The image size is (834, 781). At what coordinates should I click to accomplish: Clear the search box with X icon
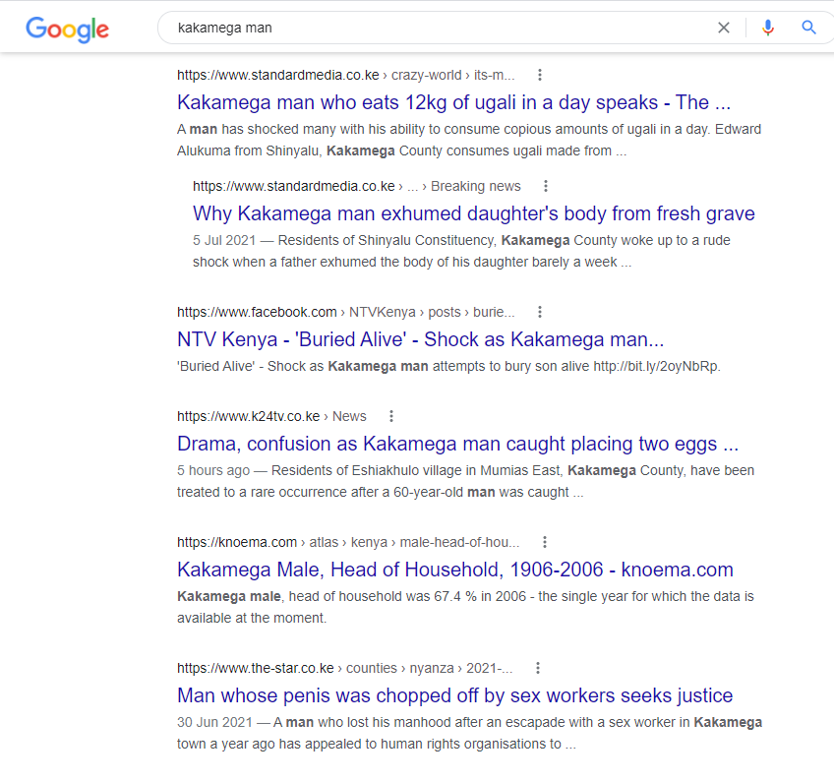tap(724, 28)
